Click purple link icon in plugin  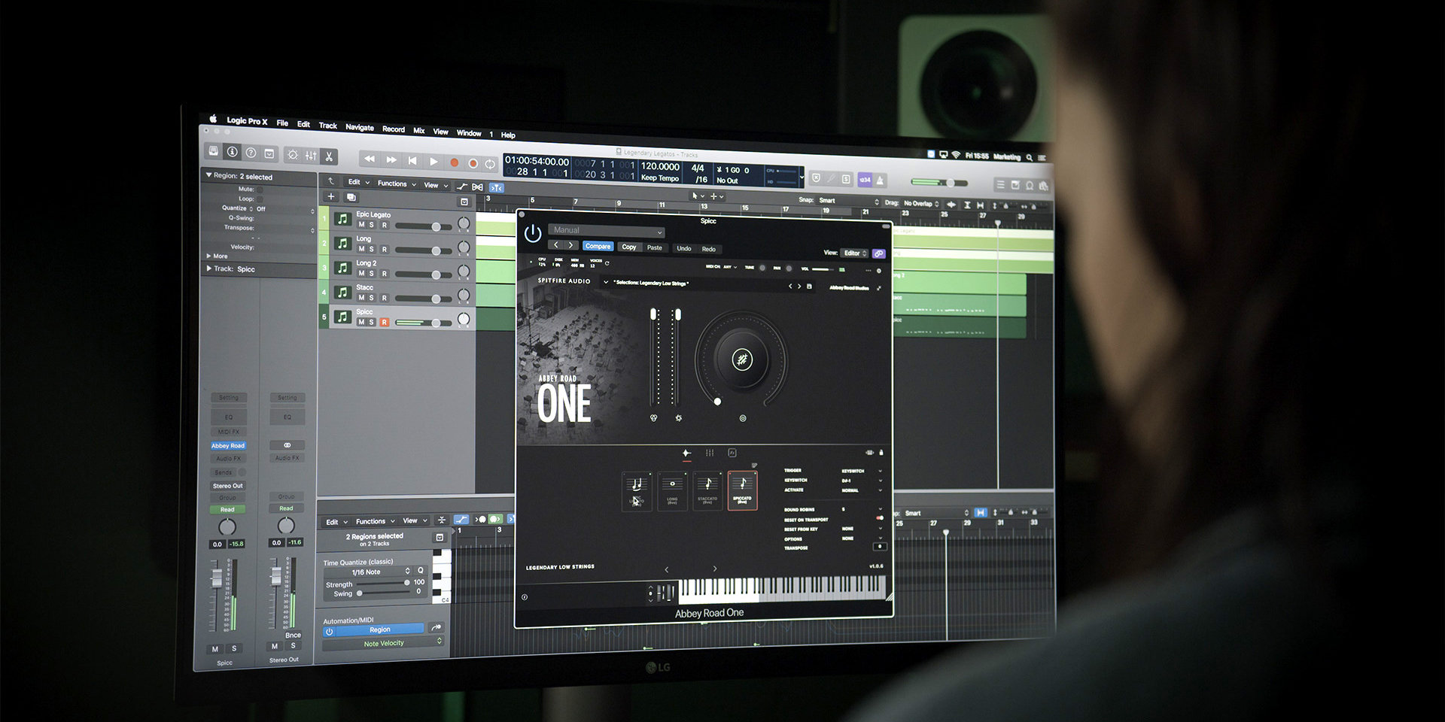pyautogui.click(x=878, y=254)
